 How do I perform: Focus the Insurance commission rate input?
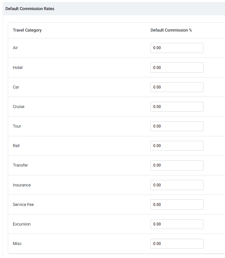tap(177, 185)
